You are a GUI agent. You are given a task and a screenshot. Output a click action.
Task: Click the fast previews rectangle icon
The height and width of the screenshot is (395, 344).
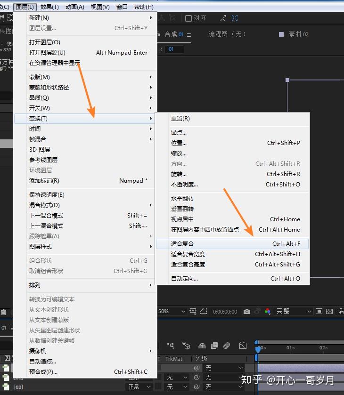[x=319, y=311]
